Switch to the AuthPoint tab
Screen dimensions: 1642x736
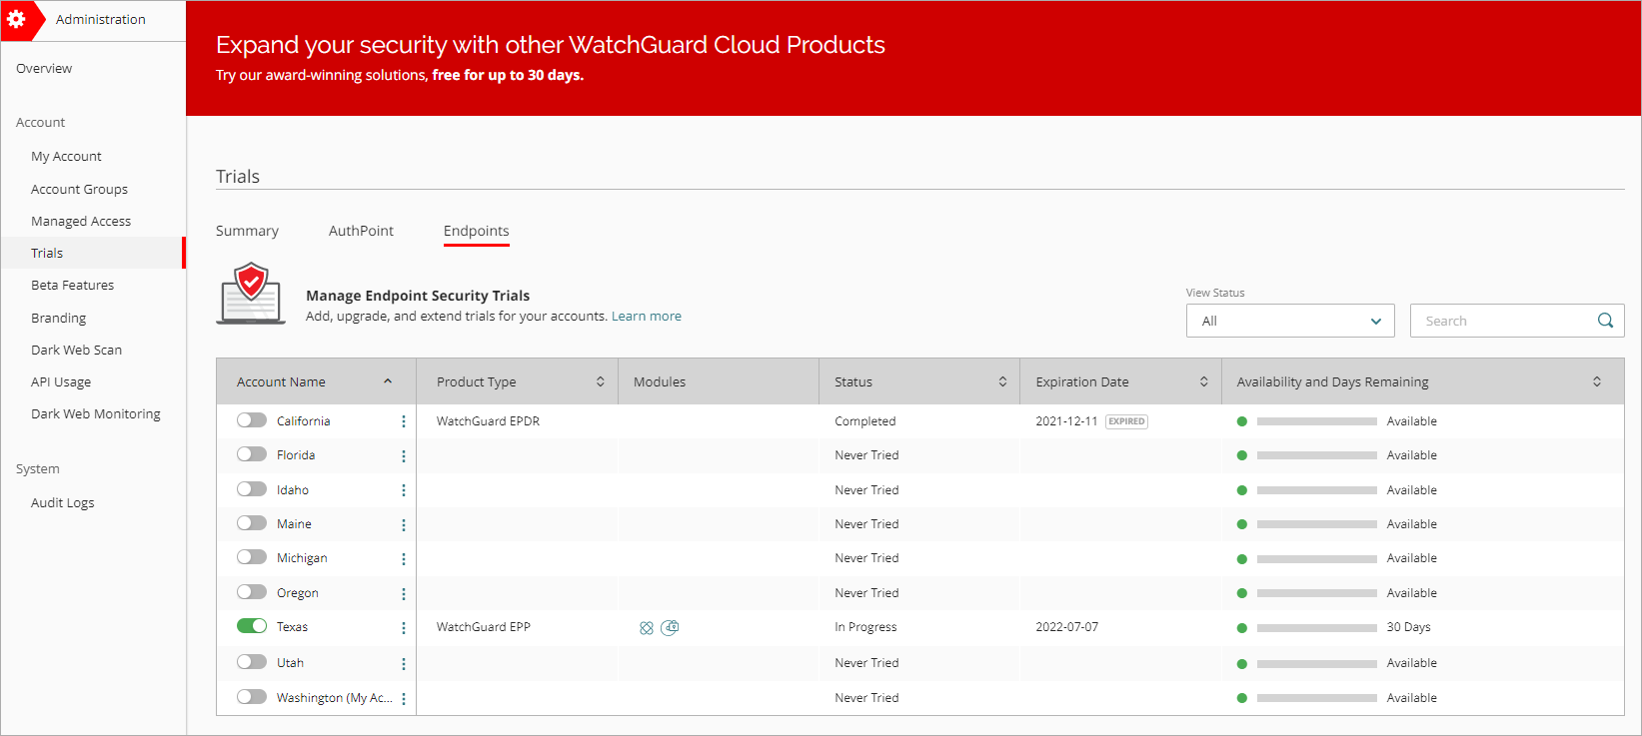(x=361, y=231)
